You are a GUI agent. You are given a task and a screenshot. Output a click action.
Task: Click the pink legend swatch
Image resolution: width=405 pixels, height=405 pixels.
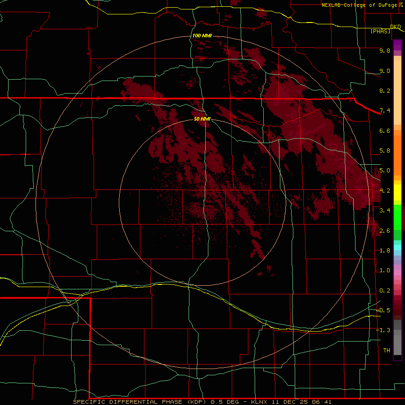pyautogui.click(x=397, y=273)
